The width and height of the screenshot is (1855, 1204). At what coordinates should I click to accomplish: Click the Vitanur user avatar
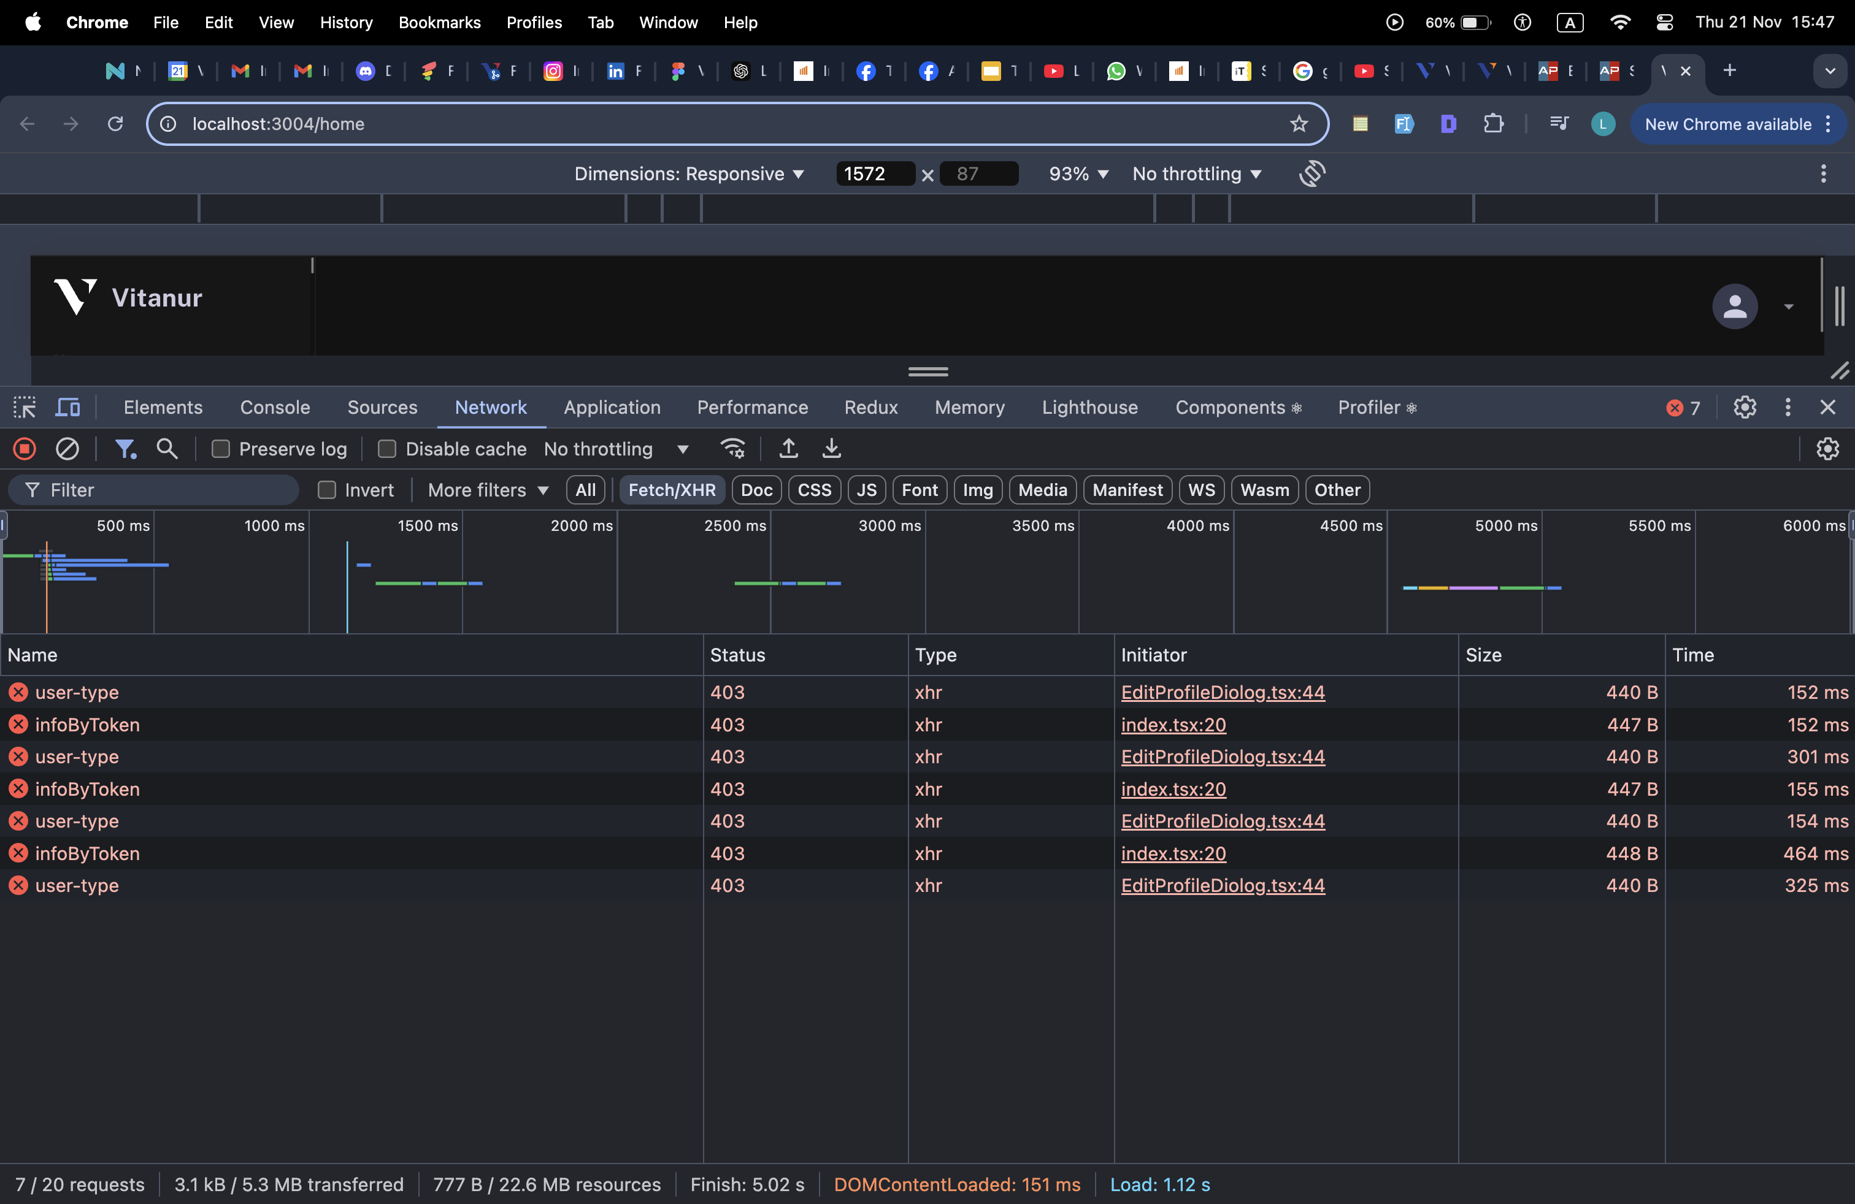point(1734,306)
